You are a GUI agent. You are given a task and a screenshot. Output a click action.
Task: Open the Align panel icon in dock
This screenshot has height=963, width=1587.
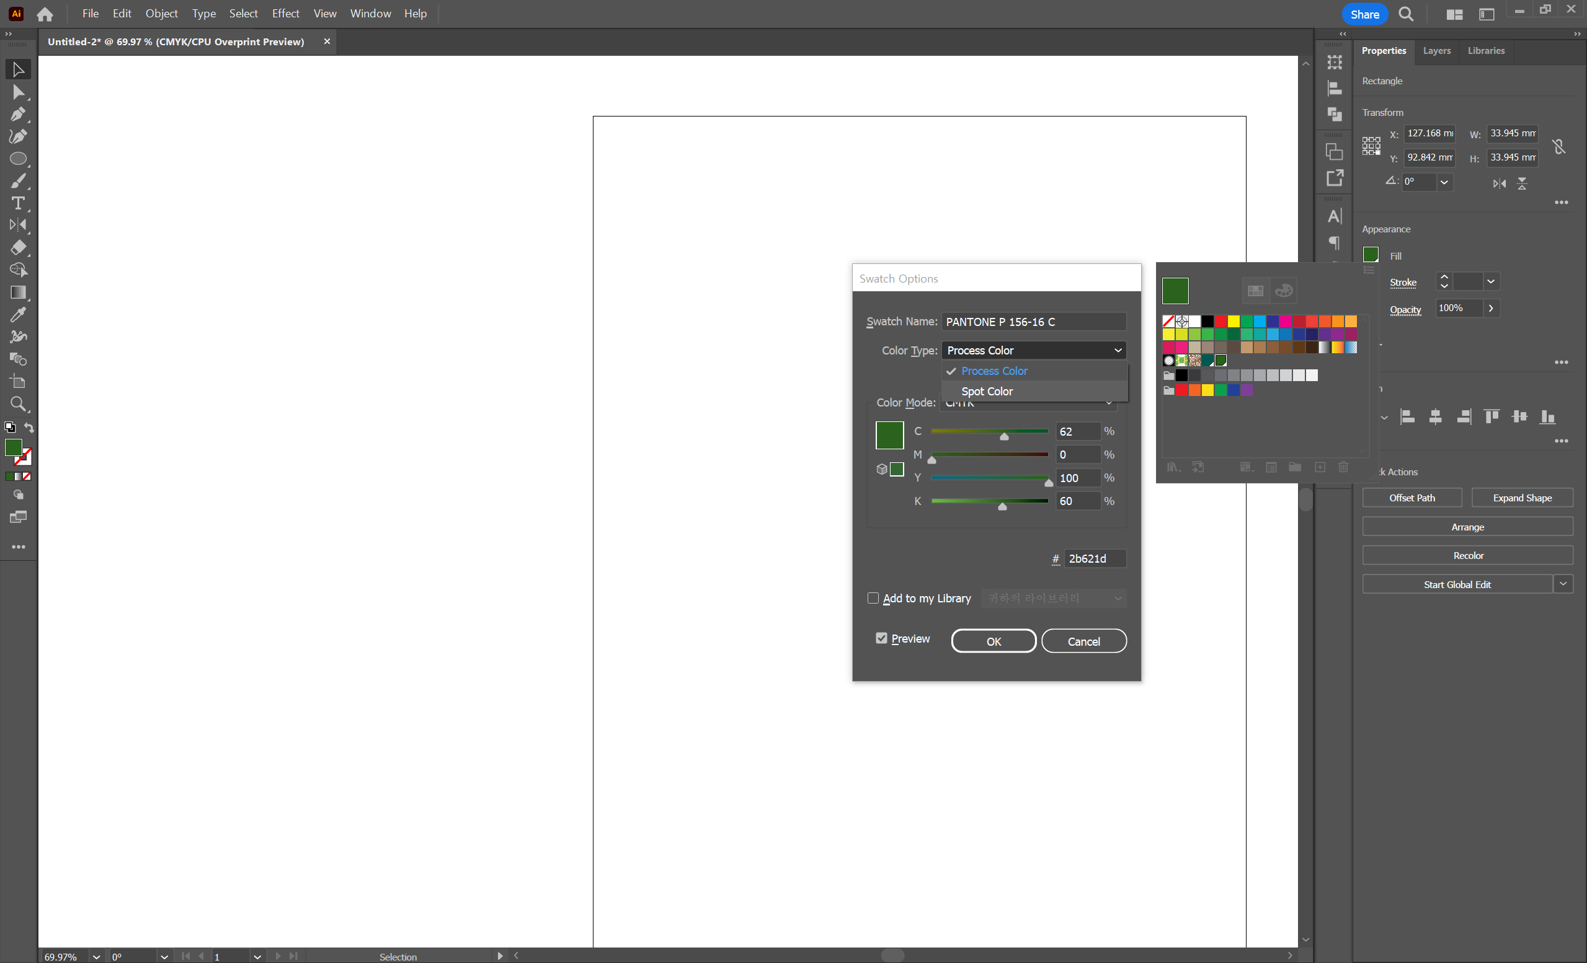(x=1335, y=88)
